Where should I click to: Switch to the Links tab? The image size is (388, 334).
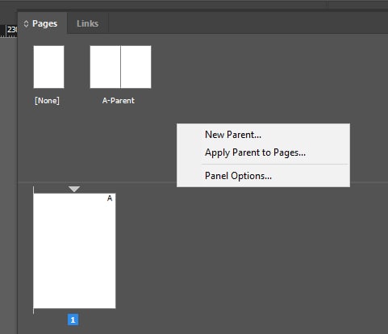pos(87,23)
